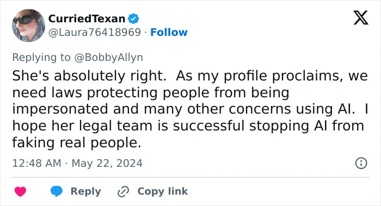The height and width of the screenshot is (206, 381).
Task: Click the tweet's last line "faking real people."
Action: (x=77, y=142)
